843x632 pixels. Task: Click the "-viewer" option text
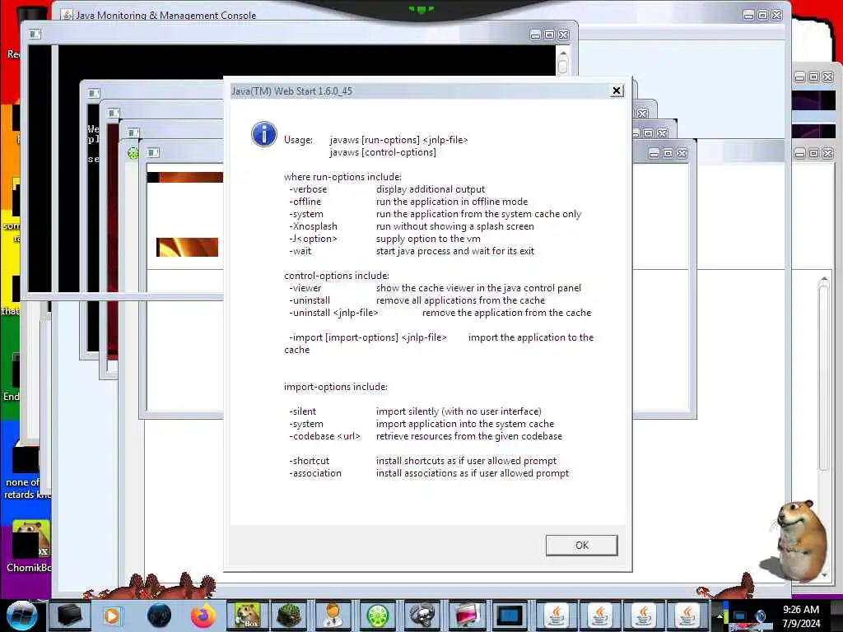[x=305, y=288]
